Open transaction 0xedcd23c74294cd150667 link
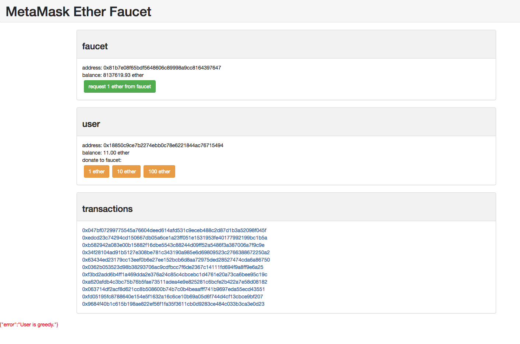Image resolution: width=520 pixels, height=344 pixels. (174, 238)
